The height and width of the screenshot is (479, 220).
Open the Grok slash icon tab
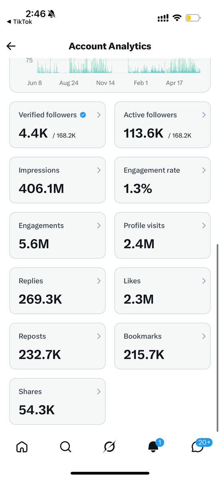[109, 447]
